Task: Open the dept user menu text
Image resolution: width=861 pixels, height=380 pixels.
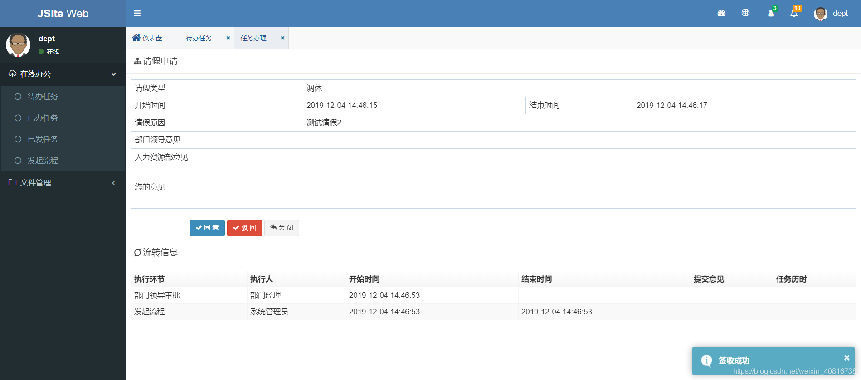Action: (840, 14)
